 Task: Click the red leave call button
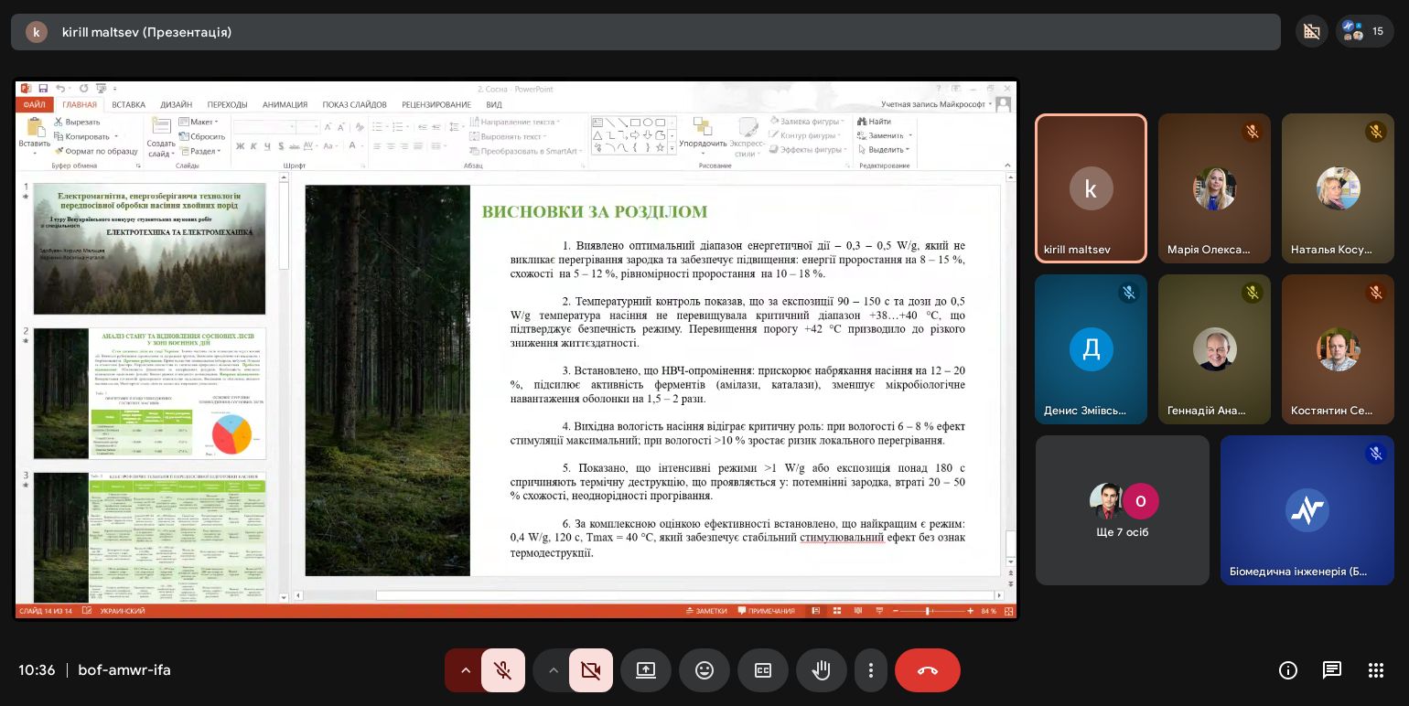coord(927,670)
